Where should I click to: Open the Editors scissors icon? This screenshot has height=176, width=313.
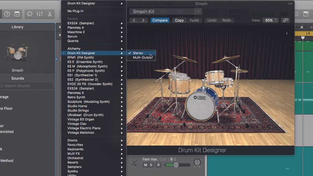pos(49,14)
